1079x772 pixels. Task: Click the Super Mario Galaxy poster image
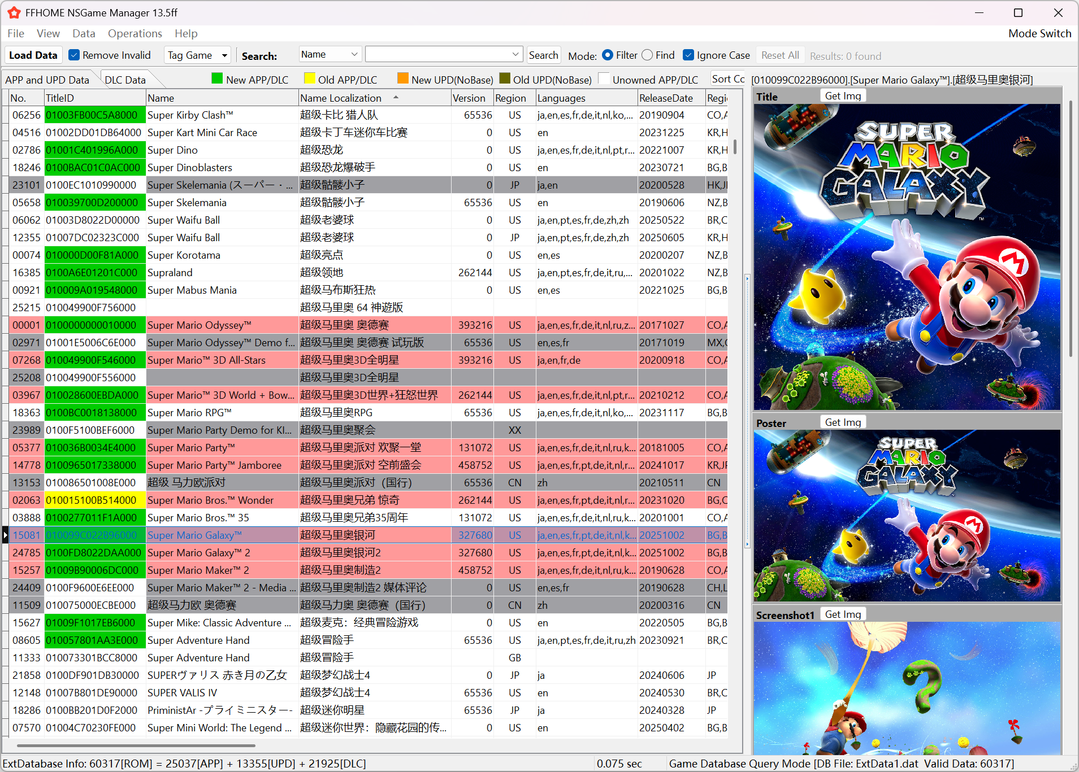click(907, 516)
